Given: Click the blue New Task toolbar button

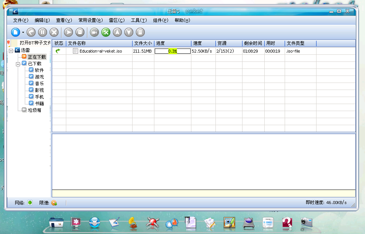Looking at the screenshot, I should [x=16, y=32].
